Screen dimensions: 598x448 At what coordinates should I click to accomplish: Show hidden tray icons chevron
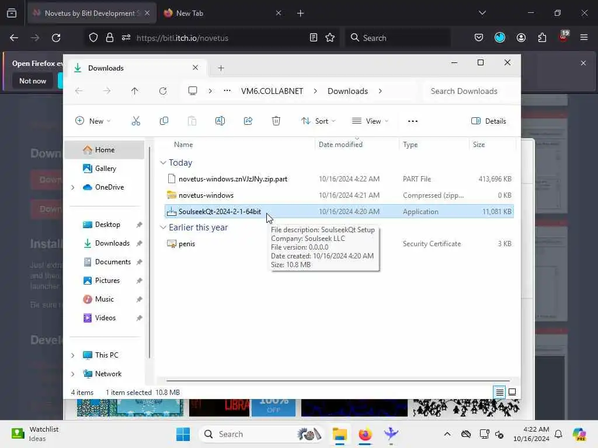(447, 434)
